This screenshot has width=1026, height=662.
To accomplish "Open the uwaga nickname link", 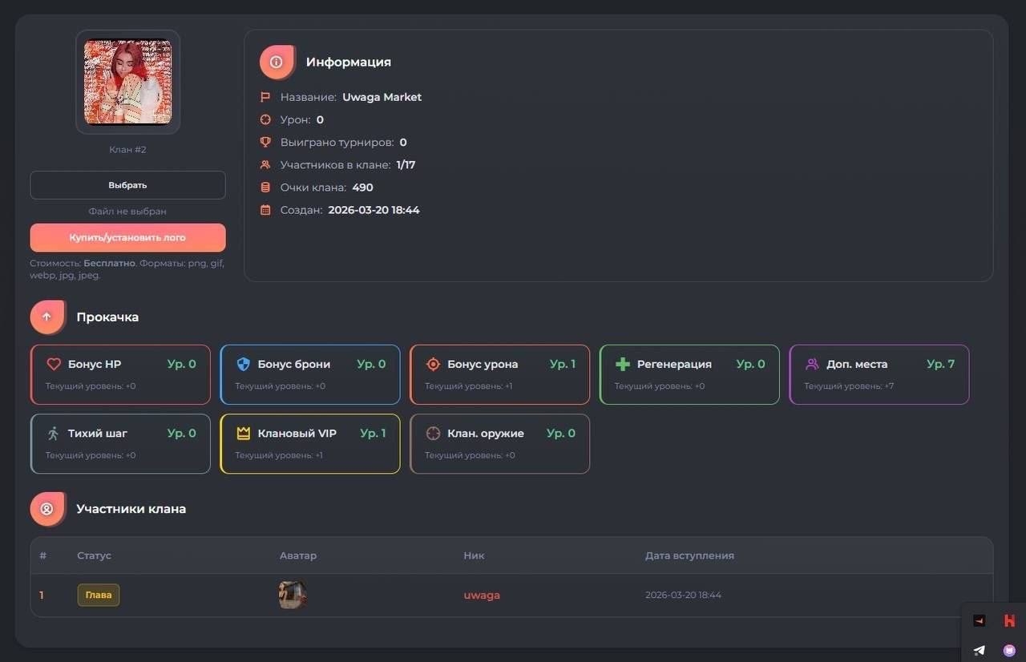I will point(482,595).
